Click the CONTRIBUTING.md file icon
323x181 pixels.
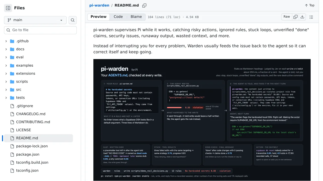[x=12, y=122]
